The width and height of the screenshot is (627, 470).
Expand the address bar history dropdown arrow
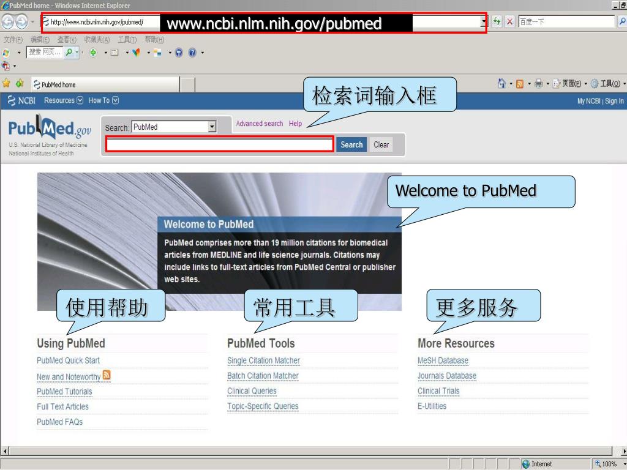[x=484, y=22]
